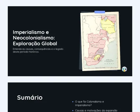Viewport: 140px width, 112px height.
Task: Click the small yellow region in southern Africa
Action: [97, 57]
